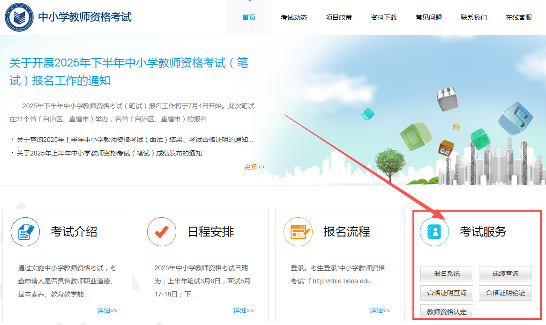The image size is (546, 325).
Task: Select 常见问题 in the nav bar
Action: (429, 17)
